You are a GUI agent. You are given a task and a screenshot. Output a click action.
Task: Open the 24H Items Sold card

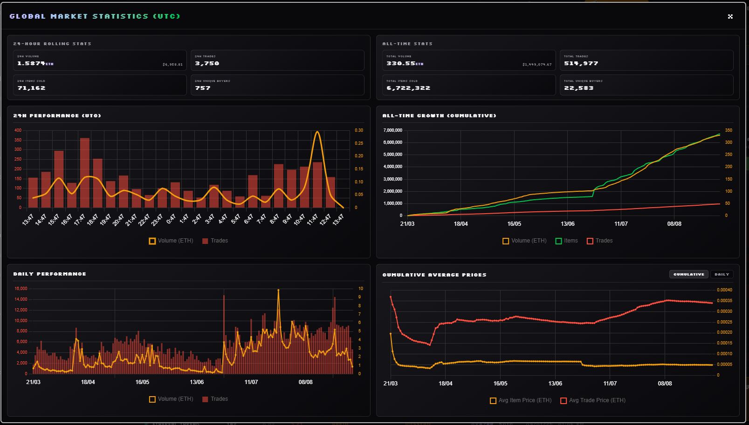click(100, 85)
